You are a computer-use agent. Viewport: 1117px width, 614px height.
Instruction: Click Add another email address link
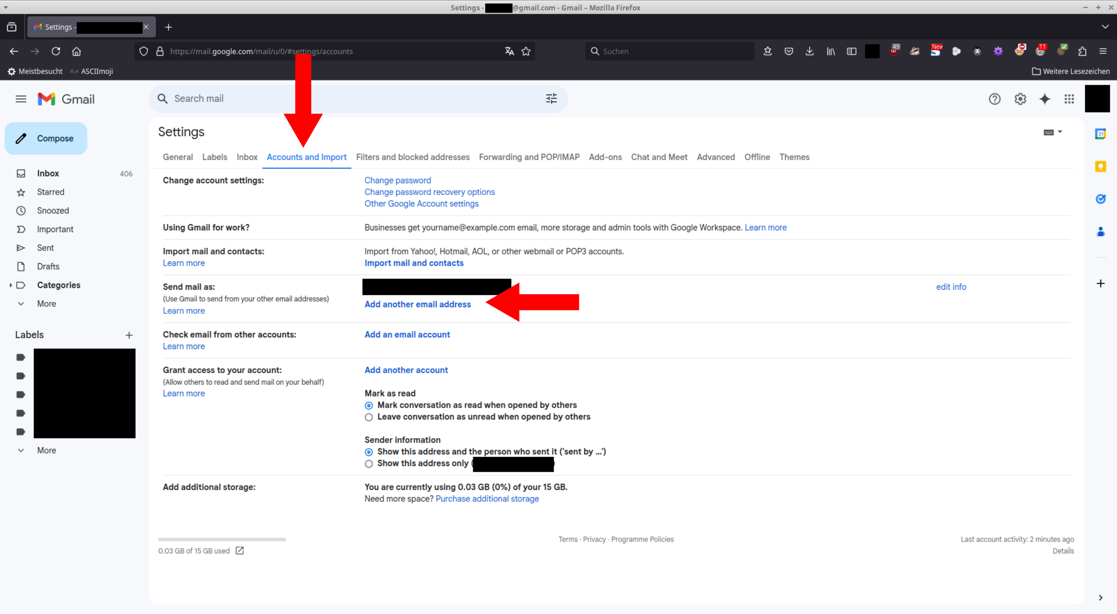pyautogui.click(x=418, y=304)
